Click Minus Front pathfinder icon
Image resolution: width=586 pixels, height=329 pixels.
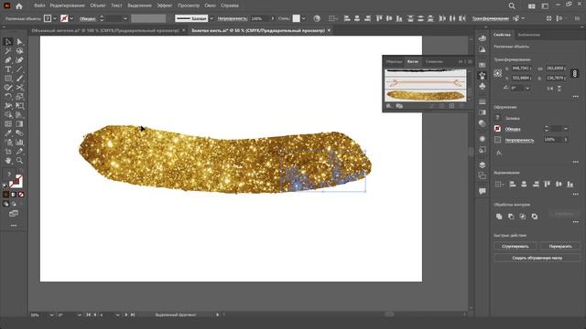click(x=511, y=217)
